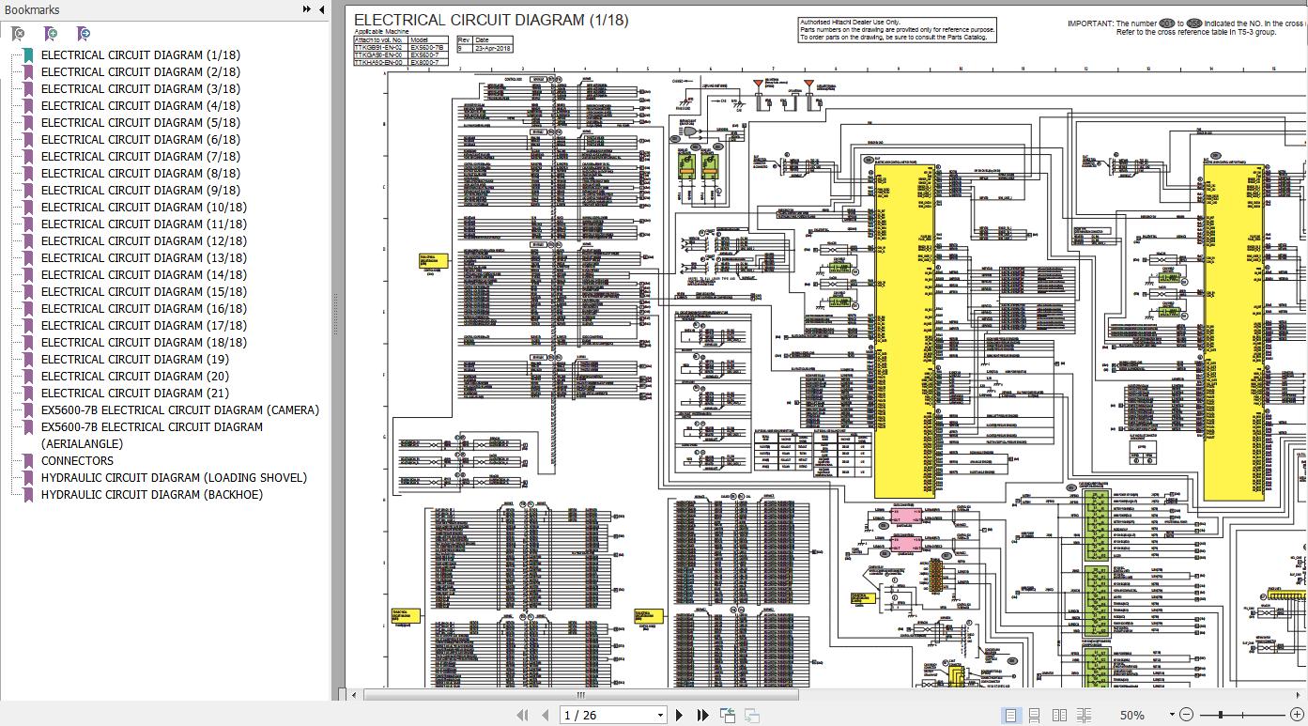Click the bookmark icon with the blue arrow
This screenshot has height=726, width=1308.
point(84,34)
